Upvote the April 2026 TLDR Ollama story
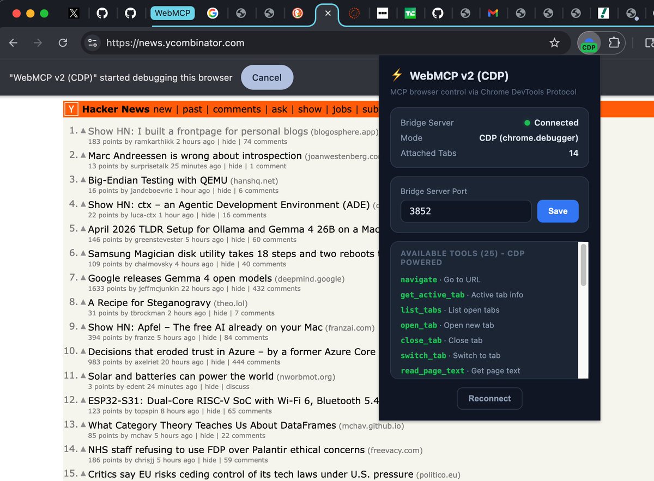This screenshot has width=654, height=481. (x=83, y=229)
